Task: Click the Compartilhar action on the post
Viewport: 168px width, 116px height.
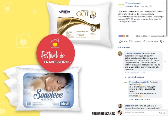Action: [151, 42]
